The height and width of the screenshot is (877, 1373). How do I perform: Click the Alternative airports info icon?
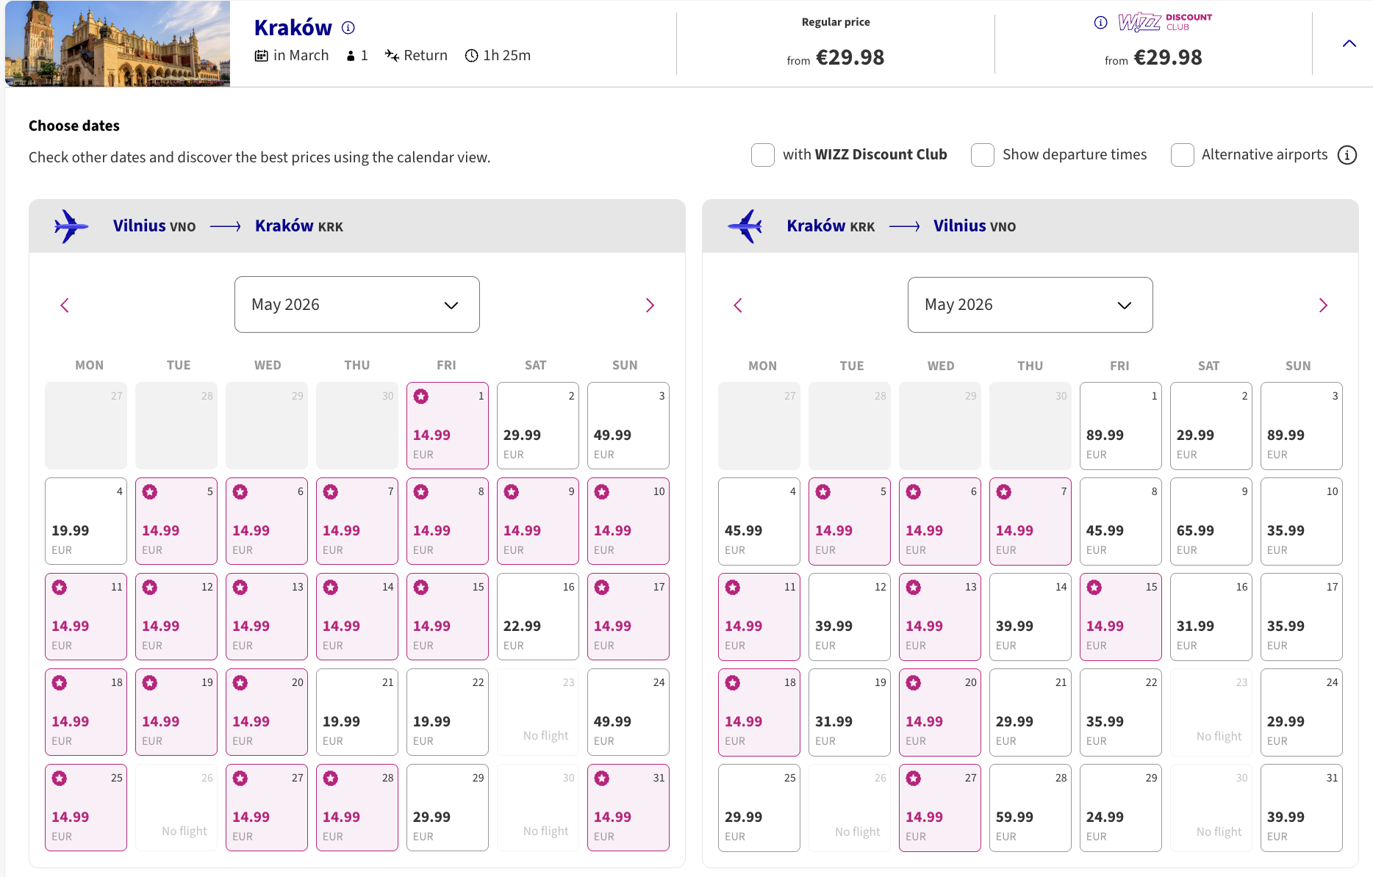click(1347, 155)
